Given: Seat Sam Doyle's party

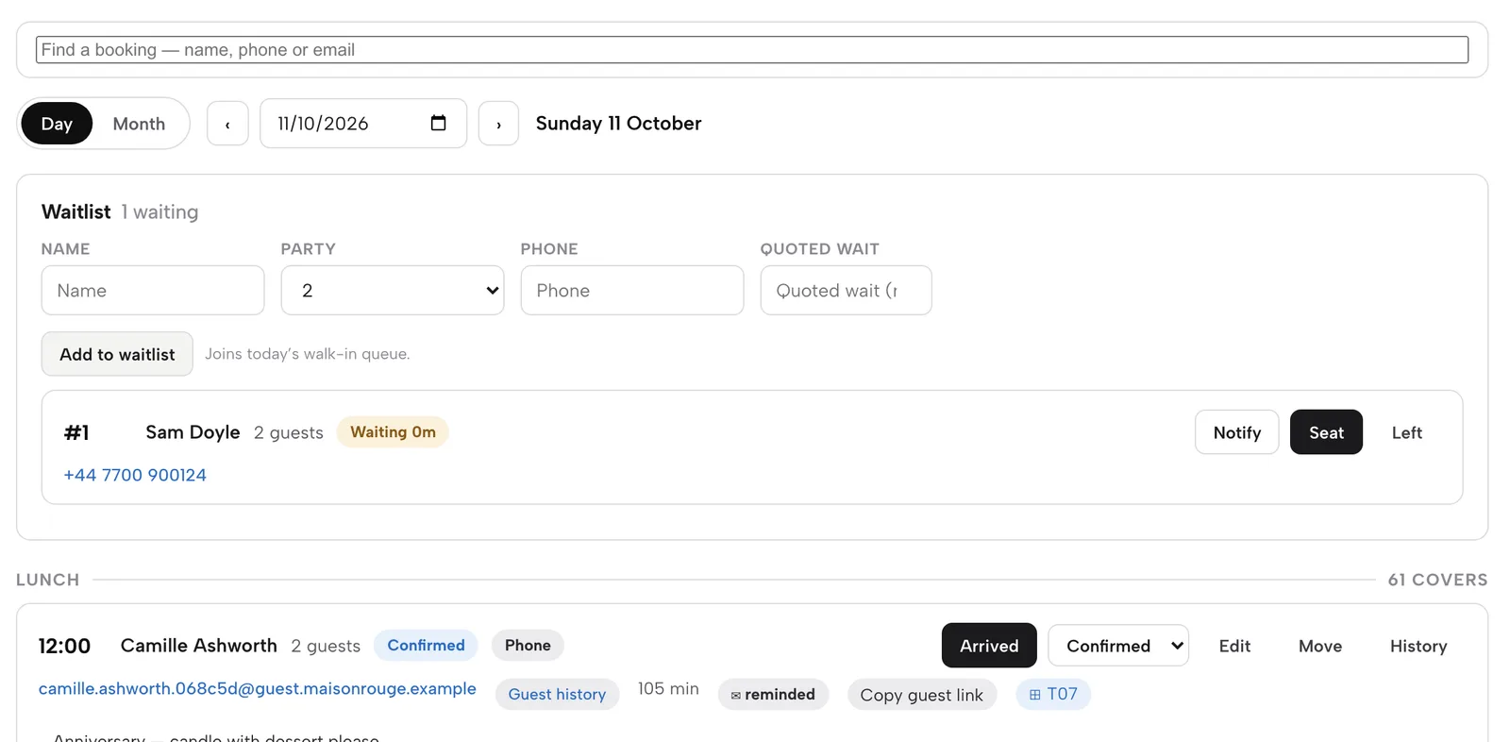Looking at the screenshot, I should pos(1326,432).
